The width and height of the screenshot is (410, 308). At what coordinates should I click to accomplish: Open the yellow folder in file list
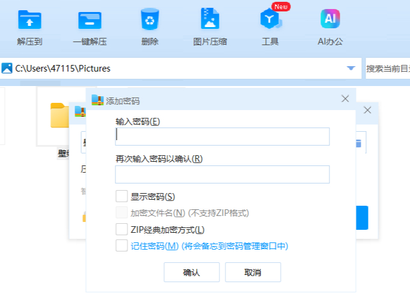[x=60, y=115]
